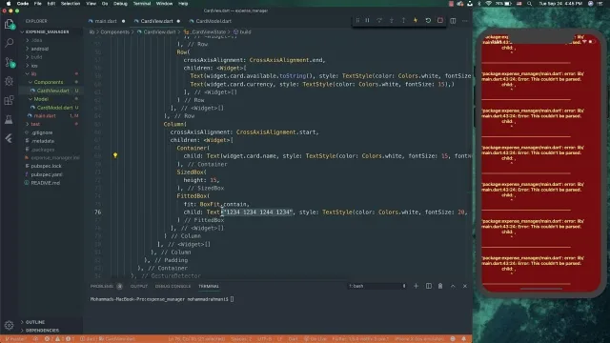610x343 pixels.
Task: Open the Selection menu in menu bar
Action: tap(71, 4)
